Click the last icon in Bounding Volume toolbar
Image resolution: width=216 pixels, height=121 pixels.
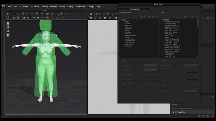[x=157, y=16]
